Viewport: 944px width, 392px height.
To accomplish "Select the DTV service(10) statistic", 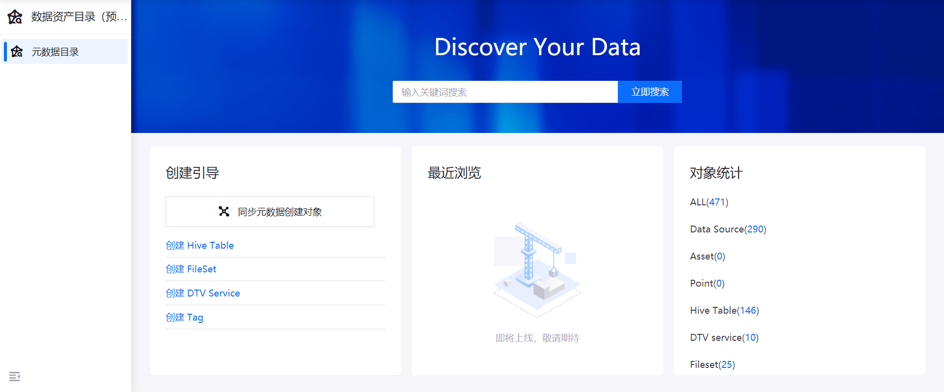I will pyautogui.click(x=724, y=337).
